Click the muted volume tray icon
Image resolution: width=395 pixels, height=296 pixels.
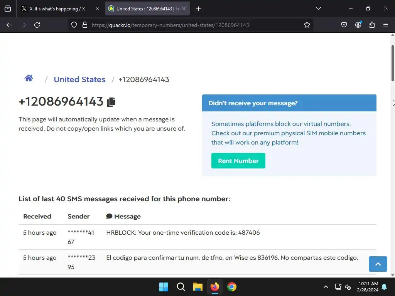click(x=348, y=287)
